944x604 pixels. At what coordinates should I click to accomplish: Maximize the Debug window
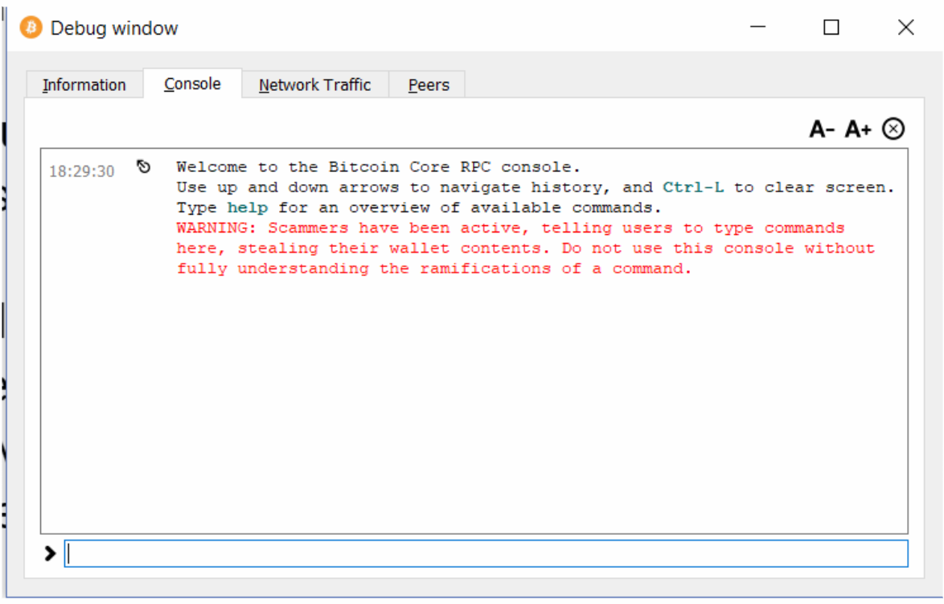tap(831, 27)
